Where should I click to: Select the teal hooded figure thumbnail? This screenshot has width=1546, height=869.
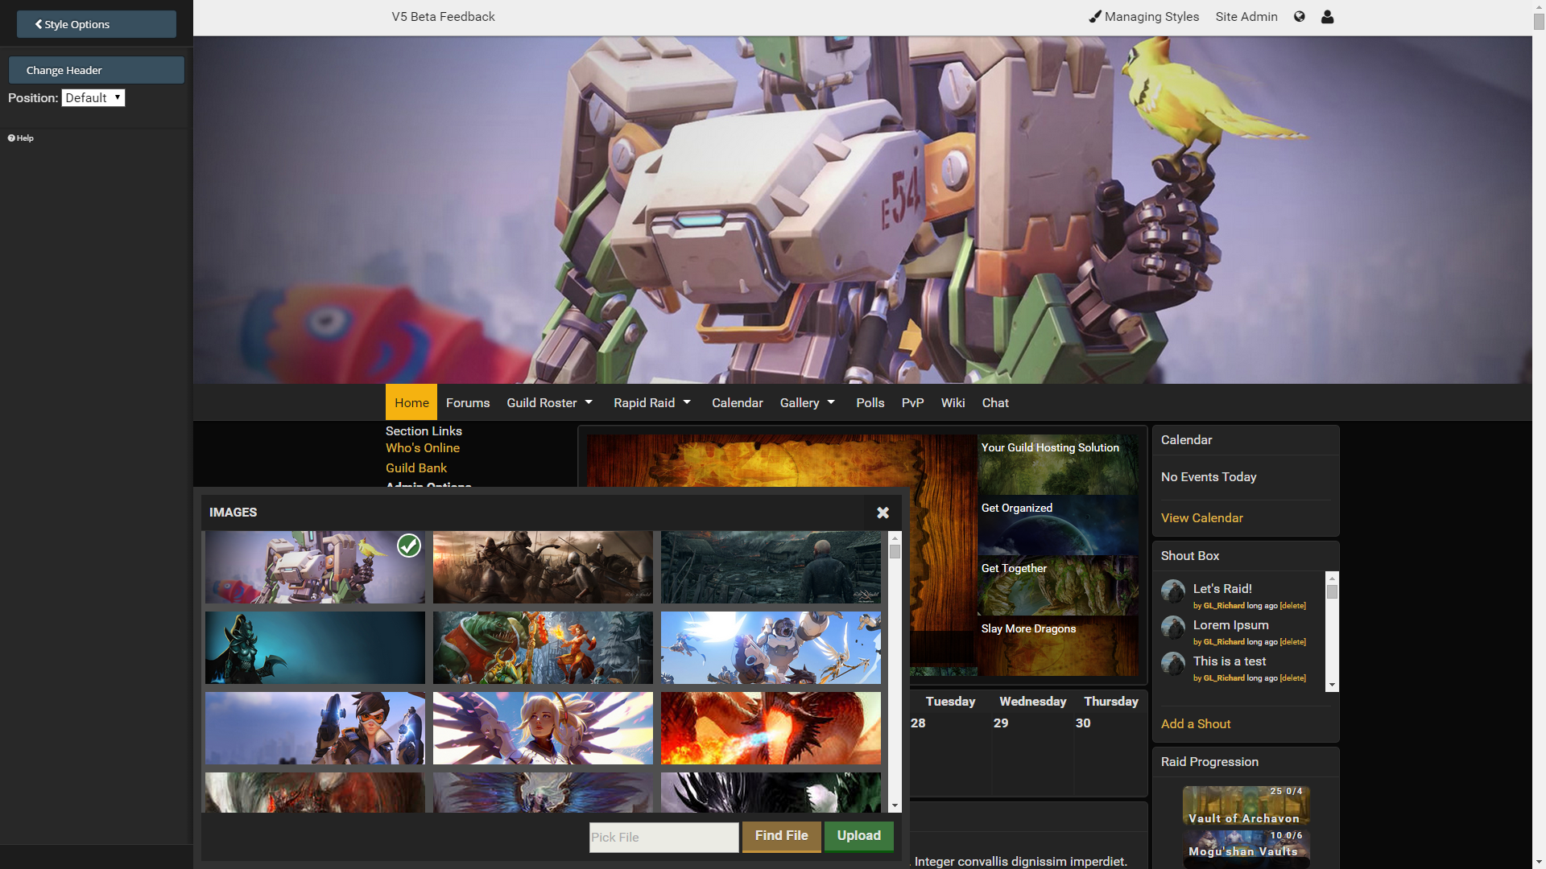(315, 648)
